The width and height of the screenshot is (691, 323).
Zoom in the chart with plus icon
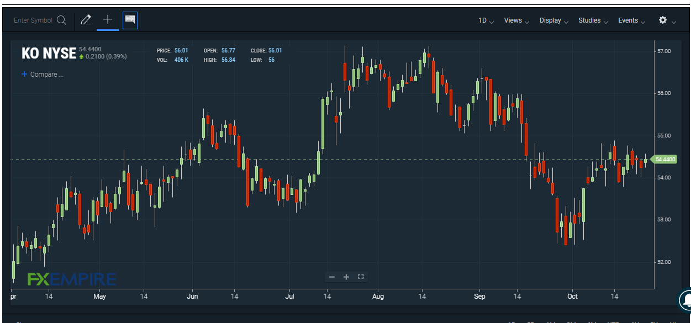pos(346,277)
